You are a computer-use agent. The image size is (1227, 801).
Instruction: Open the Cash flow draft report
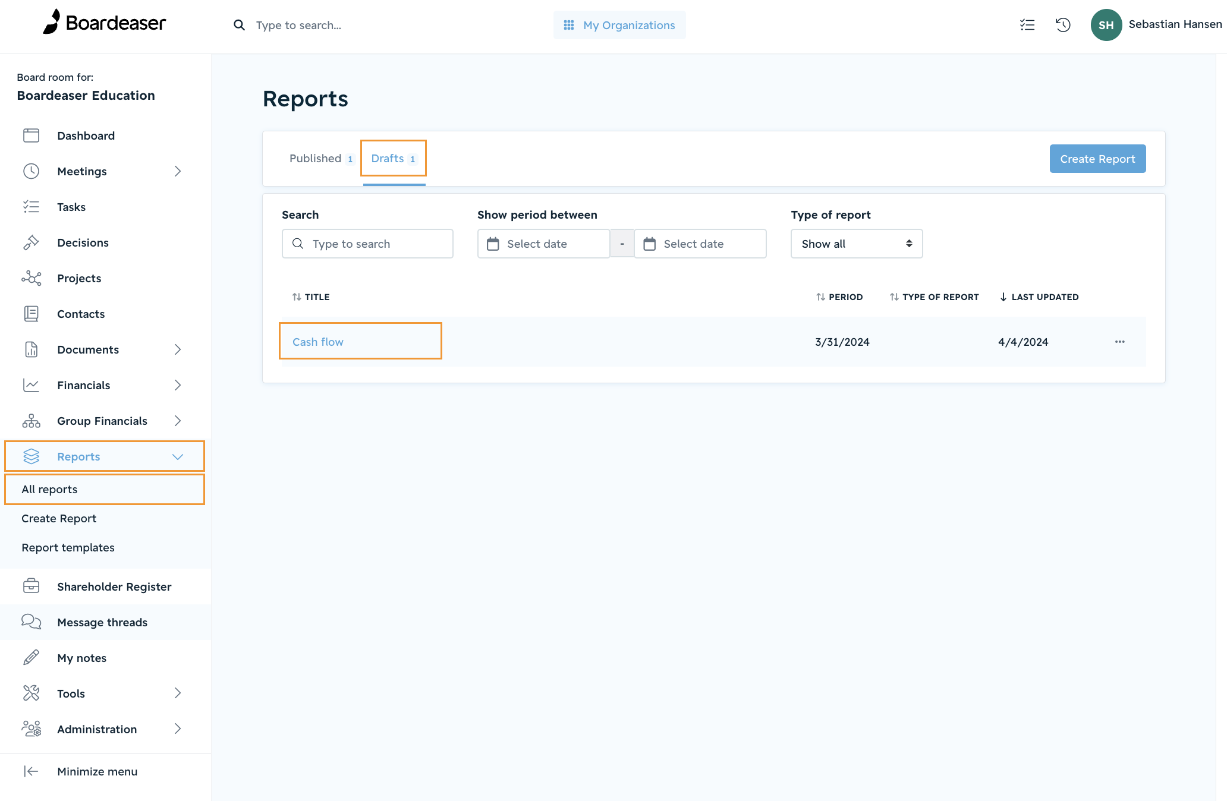pyautogui.click(x=318, y=342)
